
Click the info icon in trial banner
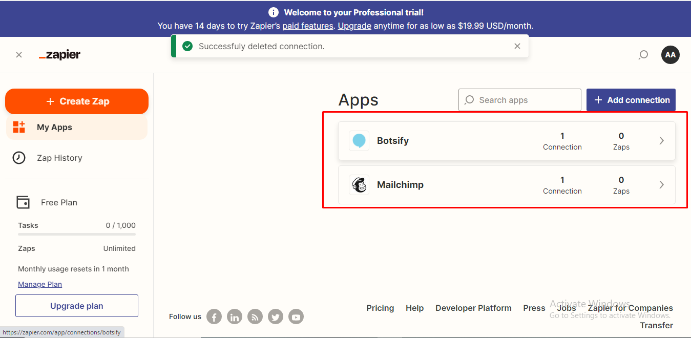coord(274,12)
